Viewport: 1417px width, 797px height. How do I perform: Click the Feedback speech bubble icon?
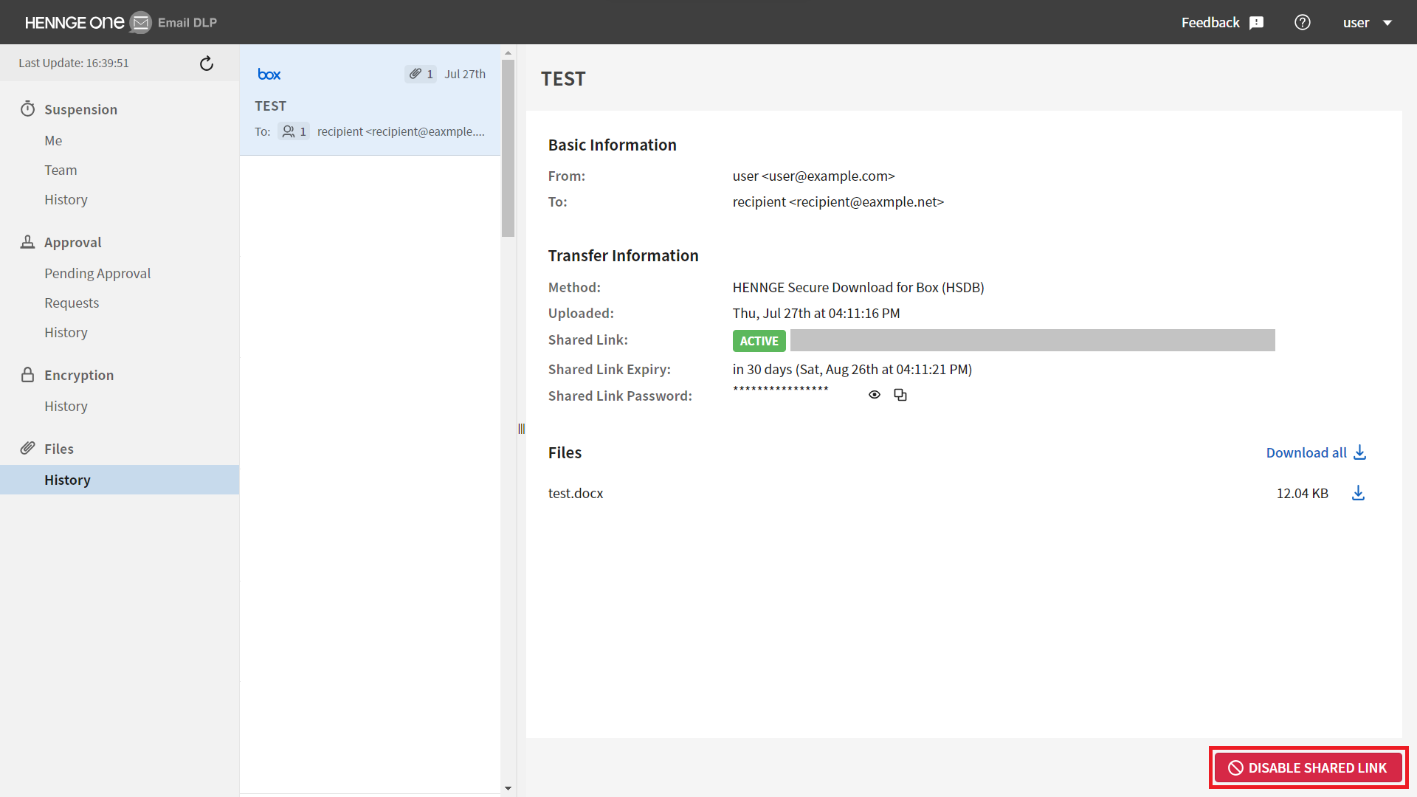click(x=1256, y=23)
